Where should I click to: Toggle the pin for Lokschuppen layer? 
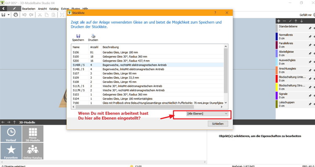tap(310, 104)
